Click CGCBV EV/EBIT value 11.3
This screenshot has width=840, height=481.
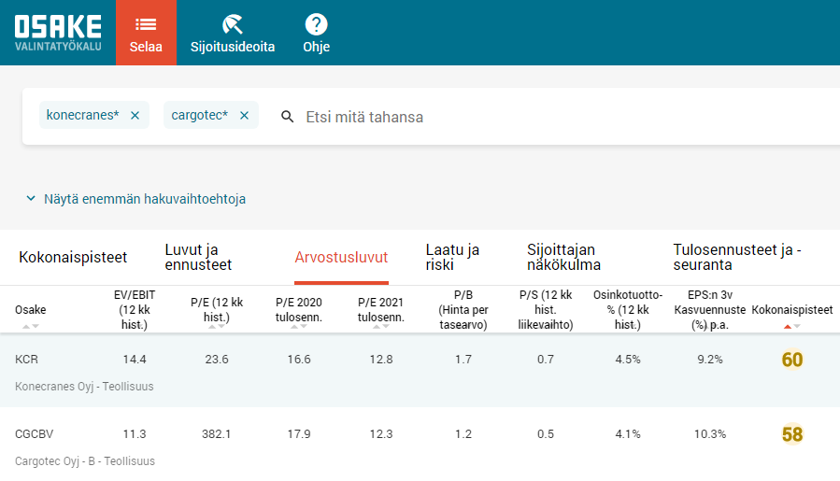(135, 434)
